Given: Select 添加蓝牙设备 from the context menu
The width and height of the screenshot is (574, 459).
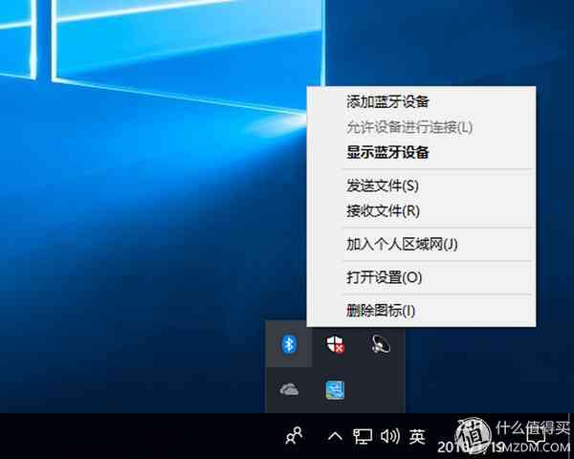Looking at the screenshot, I should click(387, 101).
